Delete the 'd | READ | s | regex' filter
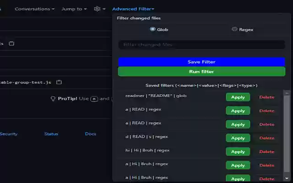The image size is (293, 183). [267, 138]
